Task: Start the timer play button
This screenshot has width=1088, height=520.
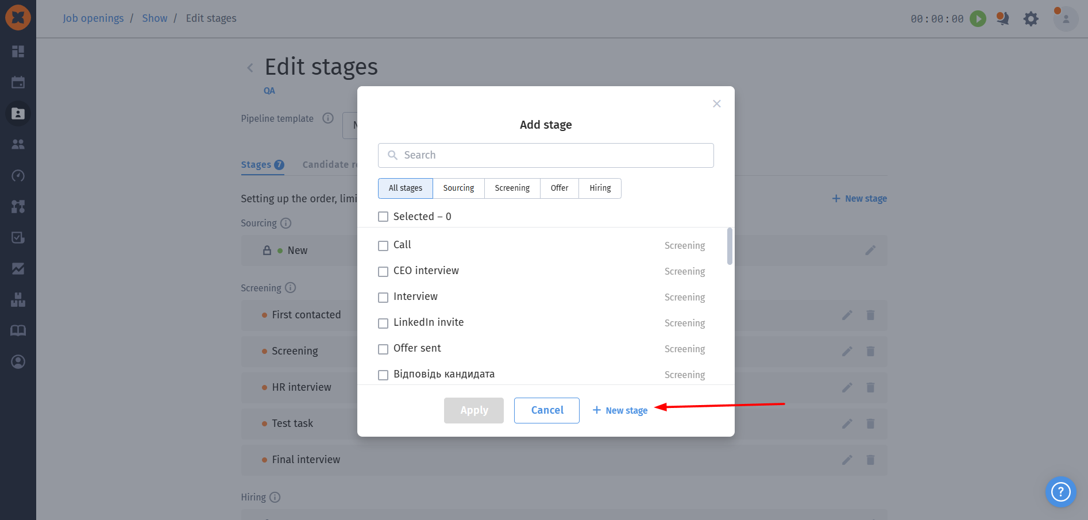Action: (978, 18)
